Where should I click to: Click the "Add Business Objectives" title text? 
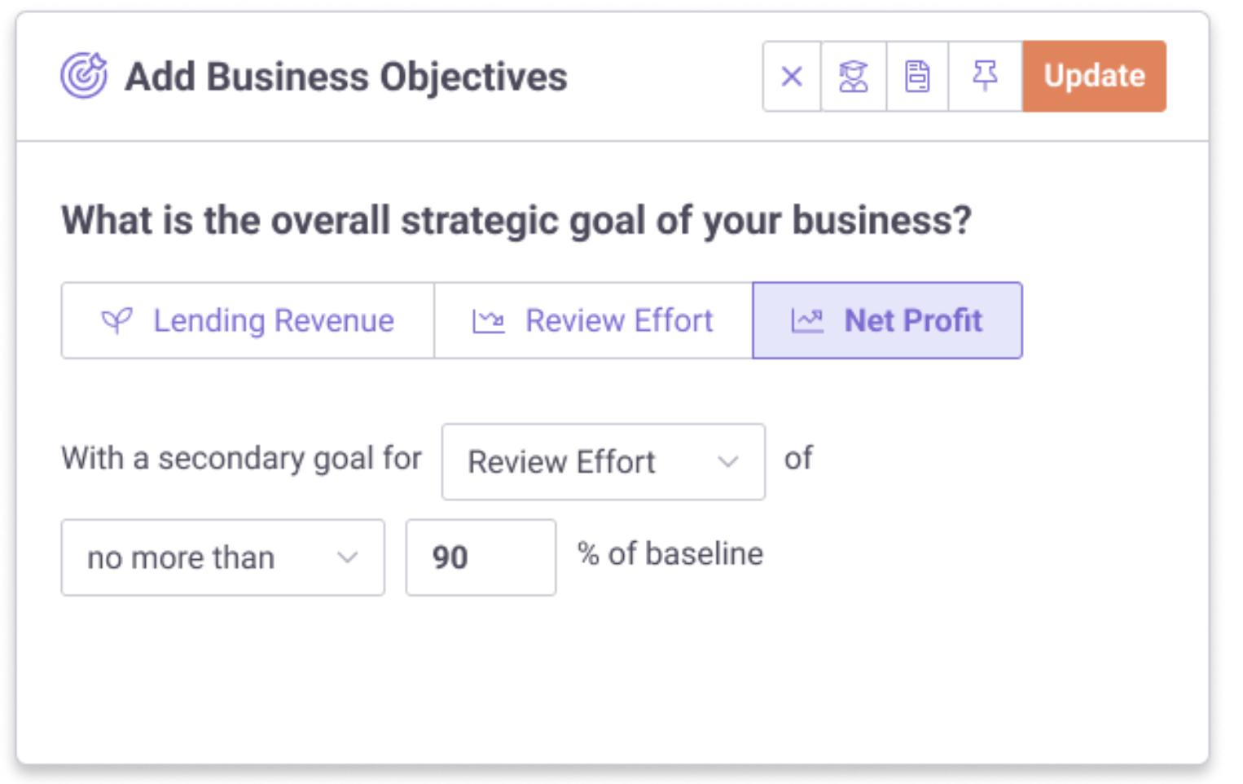click(x=345, y=77)
